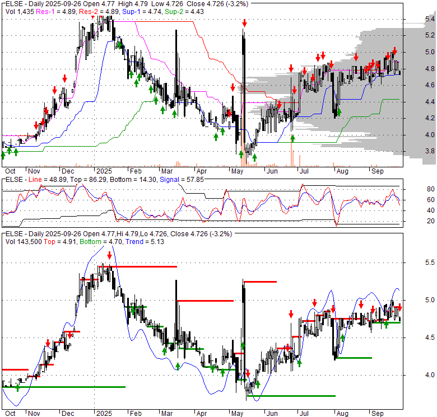The width and height of the screenshot is (437, 417).
Task: Click the 80 level on the oscillator axis
Action: 431,189
